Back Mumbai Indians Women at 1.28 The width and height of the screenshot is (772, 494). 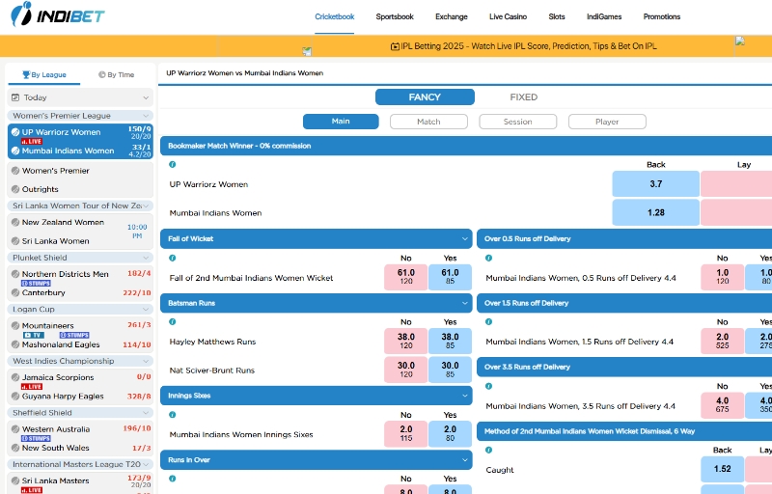[656, 212]
